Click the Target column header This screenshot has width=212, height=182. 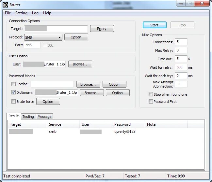27,124
